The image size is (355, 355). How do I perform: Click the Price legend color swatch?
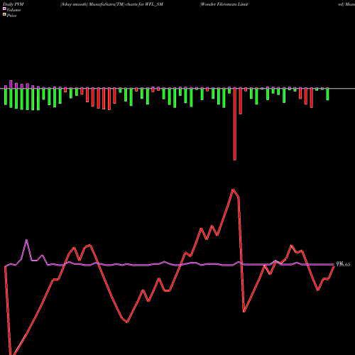point(4,15)
